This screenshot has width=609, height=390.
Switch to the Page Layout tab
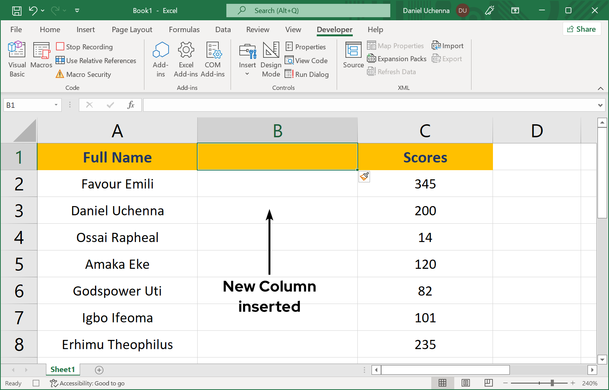pos(132,29)
